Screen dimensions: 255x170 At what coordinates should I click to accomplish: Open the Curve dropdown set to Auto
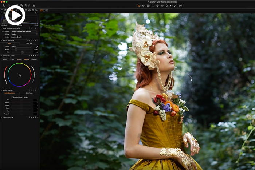coord(24,34)
